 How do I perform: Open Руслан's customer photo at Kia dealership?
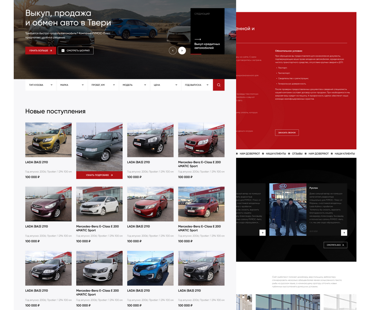coord(288,210)
